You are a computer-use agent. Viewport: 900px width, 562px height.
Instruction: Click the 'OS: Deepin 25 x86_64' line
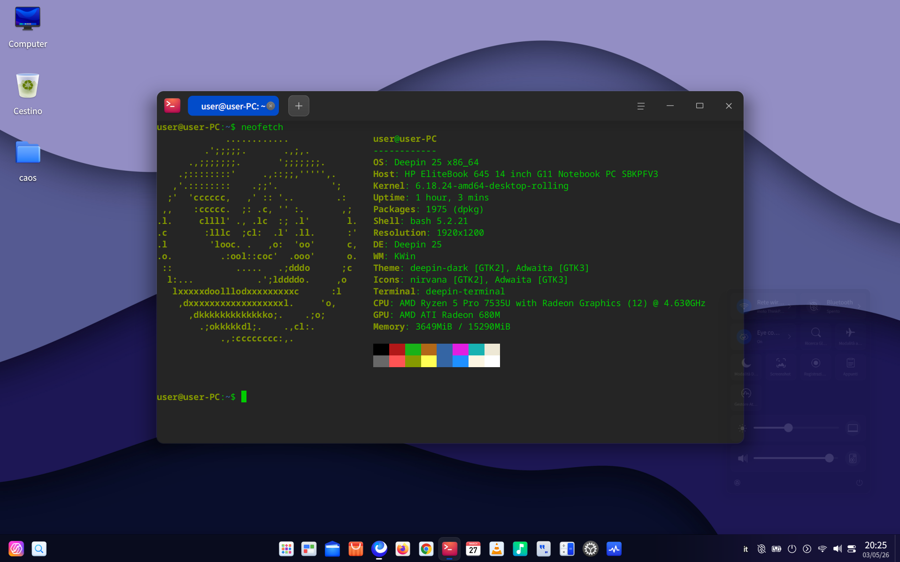pyautogui.click(x=426, y=162)
